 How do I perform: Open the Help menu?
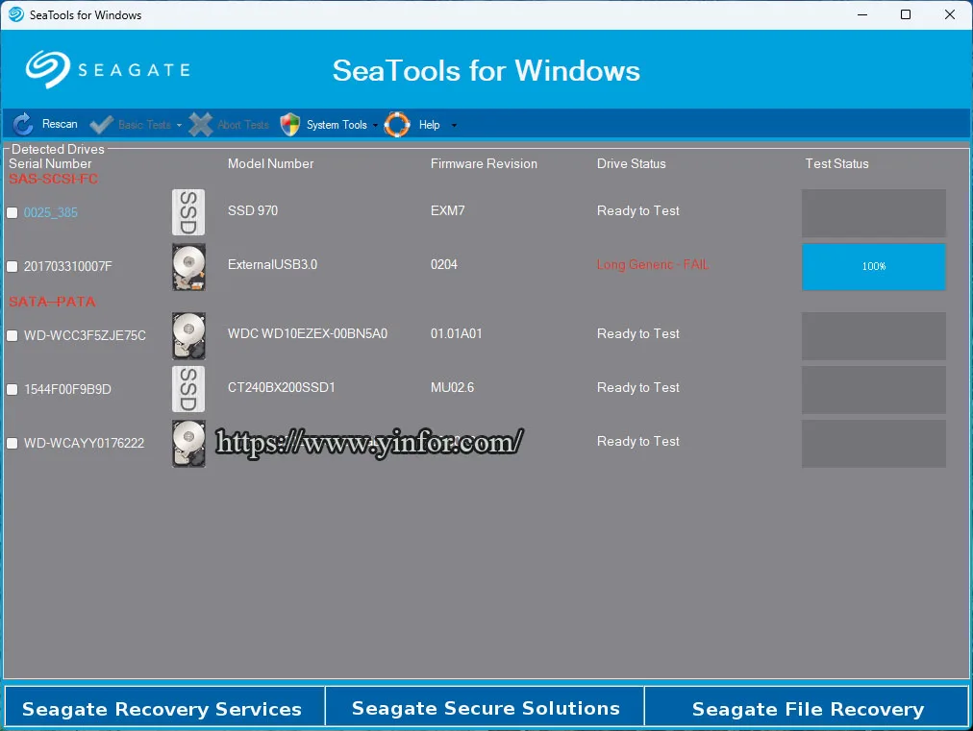tap(429, 125)
